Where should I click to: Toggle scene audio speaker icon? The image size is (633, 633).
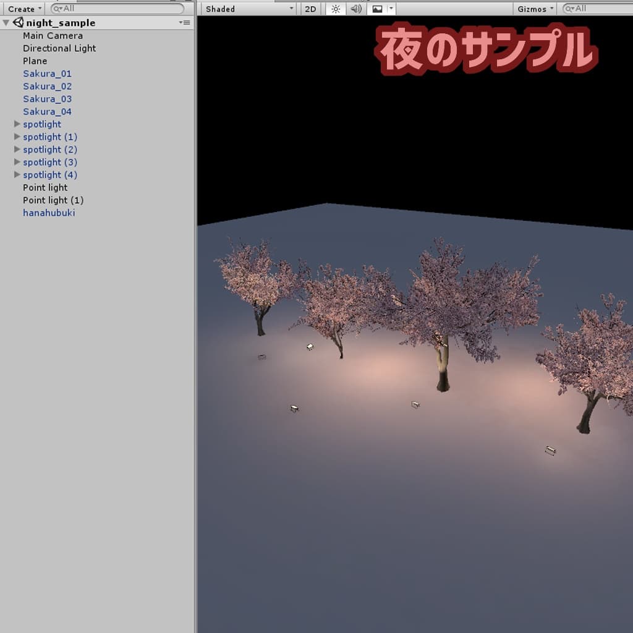[356, 9]
